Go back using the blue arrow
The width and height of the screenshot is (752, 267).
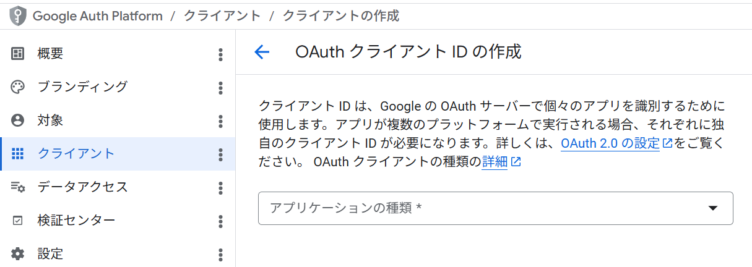(x=262, y=52)
